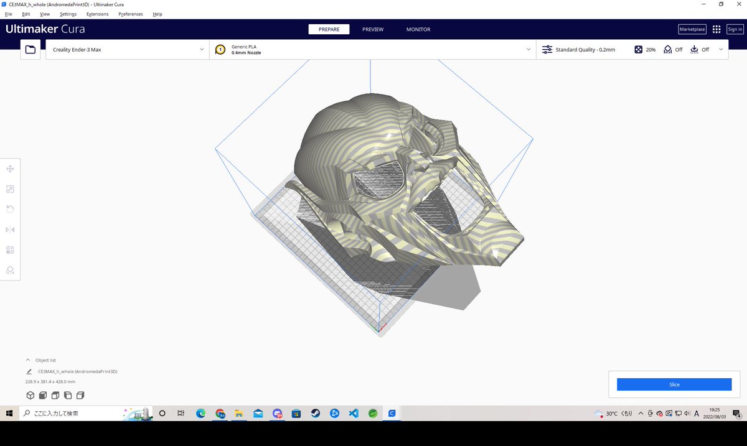Switch to right side view cube icon
This screenshot has width=747, height=446.
point(80,395)
